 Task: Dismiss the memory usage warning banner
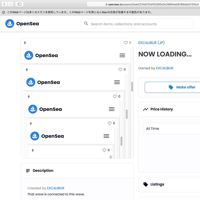pyautogui.click(x=4, y=12)
